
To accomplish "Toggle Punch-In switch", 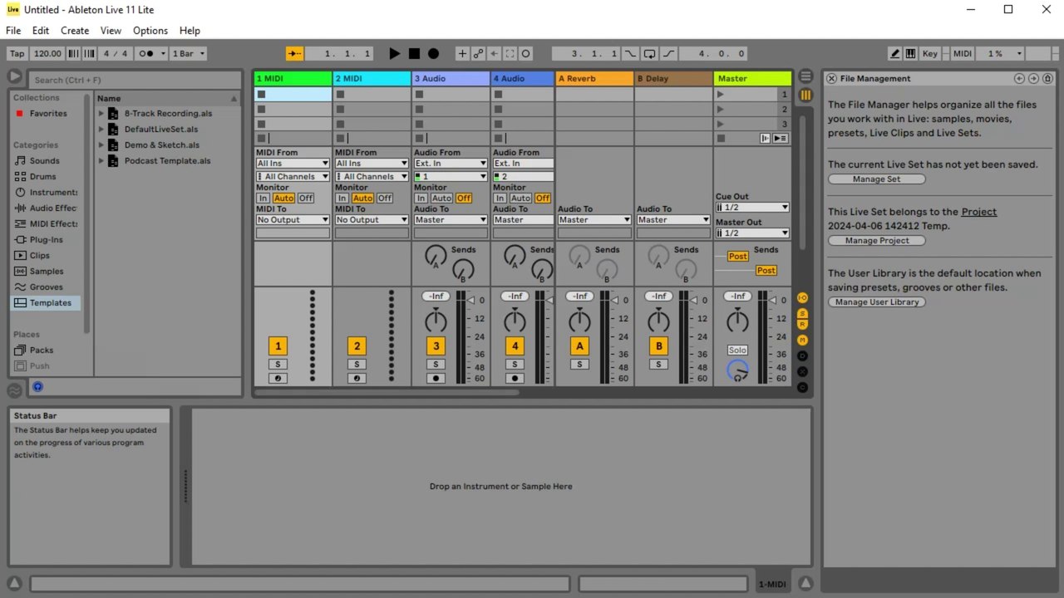I will click(630, 53).
